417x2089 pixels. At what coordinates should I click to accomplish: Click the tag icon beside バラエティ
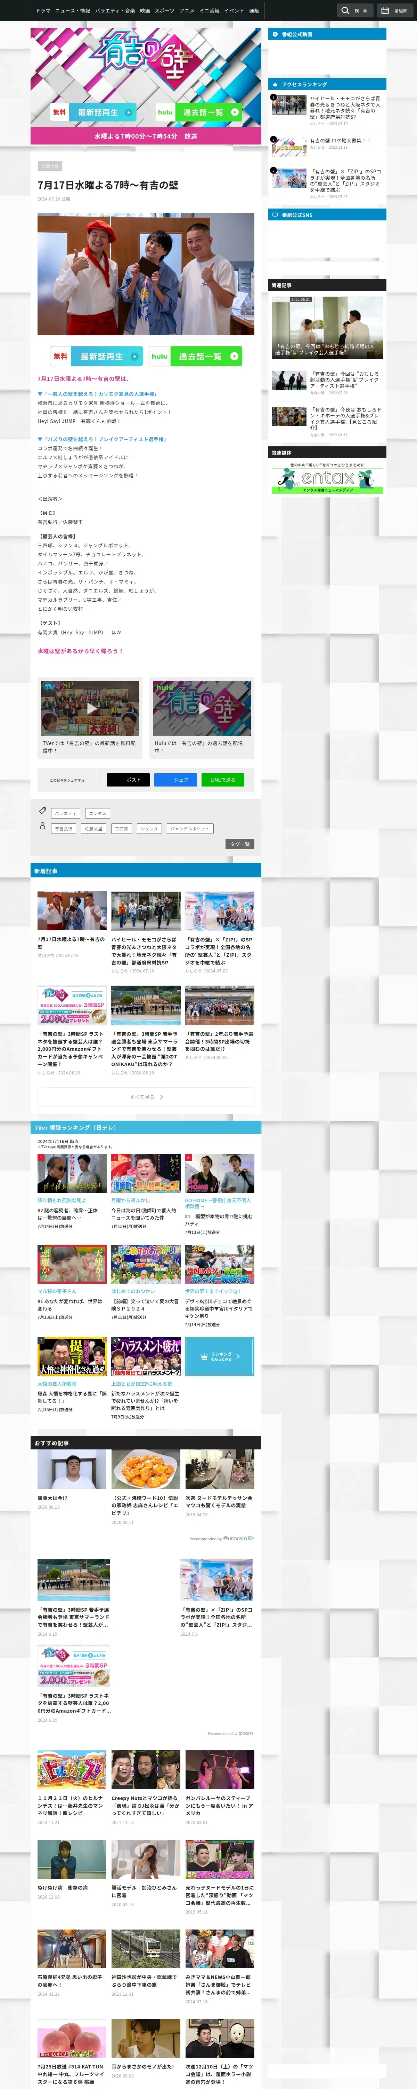click(x=43, y=810)
